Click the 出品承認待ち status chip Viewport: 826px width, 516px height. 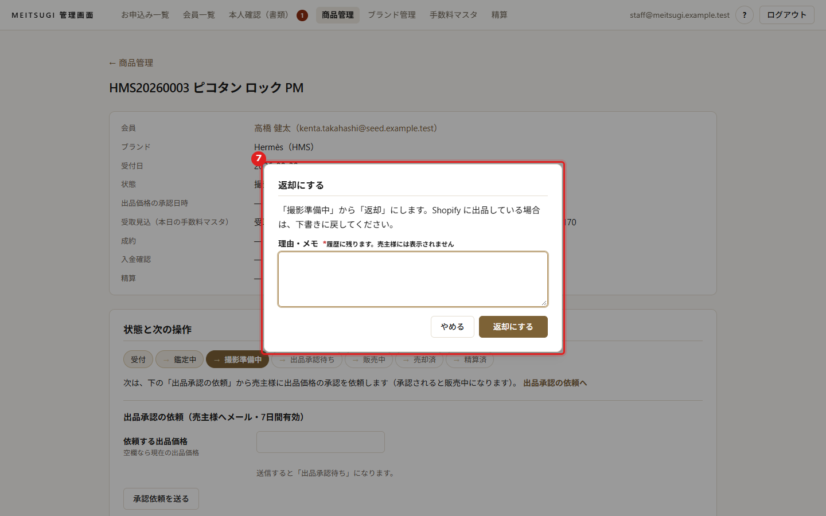pos(307,359)
